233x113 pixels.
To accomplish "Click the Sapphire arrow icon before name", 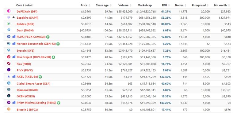I will click(14, 17).
